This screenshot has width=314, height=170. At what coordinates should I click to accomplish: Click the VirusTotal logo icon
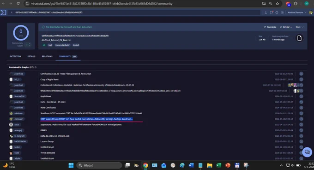coord(3,12)
